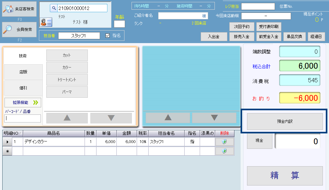Click up arrow under the 技術 menu list
The image size is (329, 190).
pos(67,118)
